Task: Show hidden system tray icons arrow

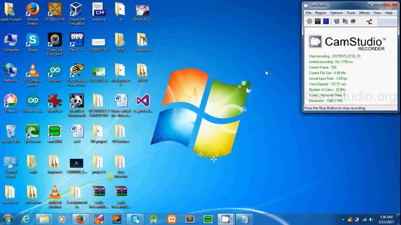Action: pyautogui.click(x=343, y=219)
